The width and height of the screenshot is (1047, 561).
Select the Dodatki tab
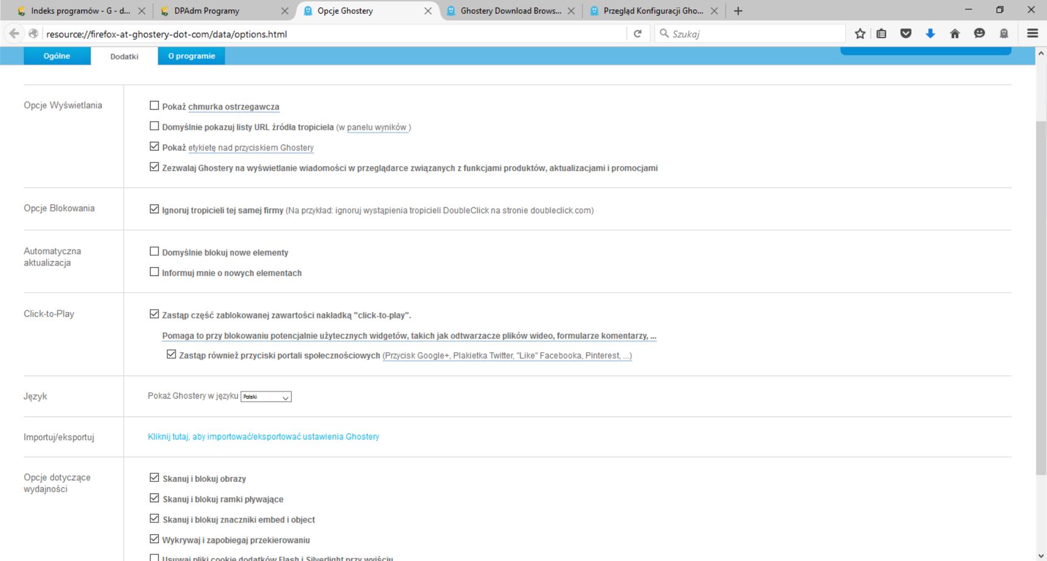124,56
